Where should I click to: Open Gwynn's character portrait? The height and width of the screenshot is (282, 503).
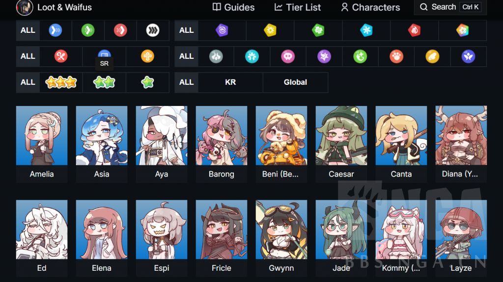pos(281,230)
